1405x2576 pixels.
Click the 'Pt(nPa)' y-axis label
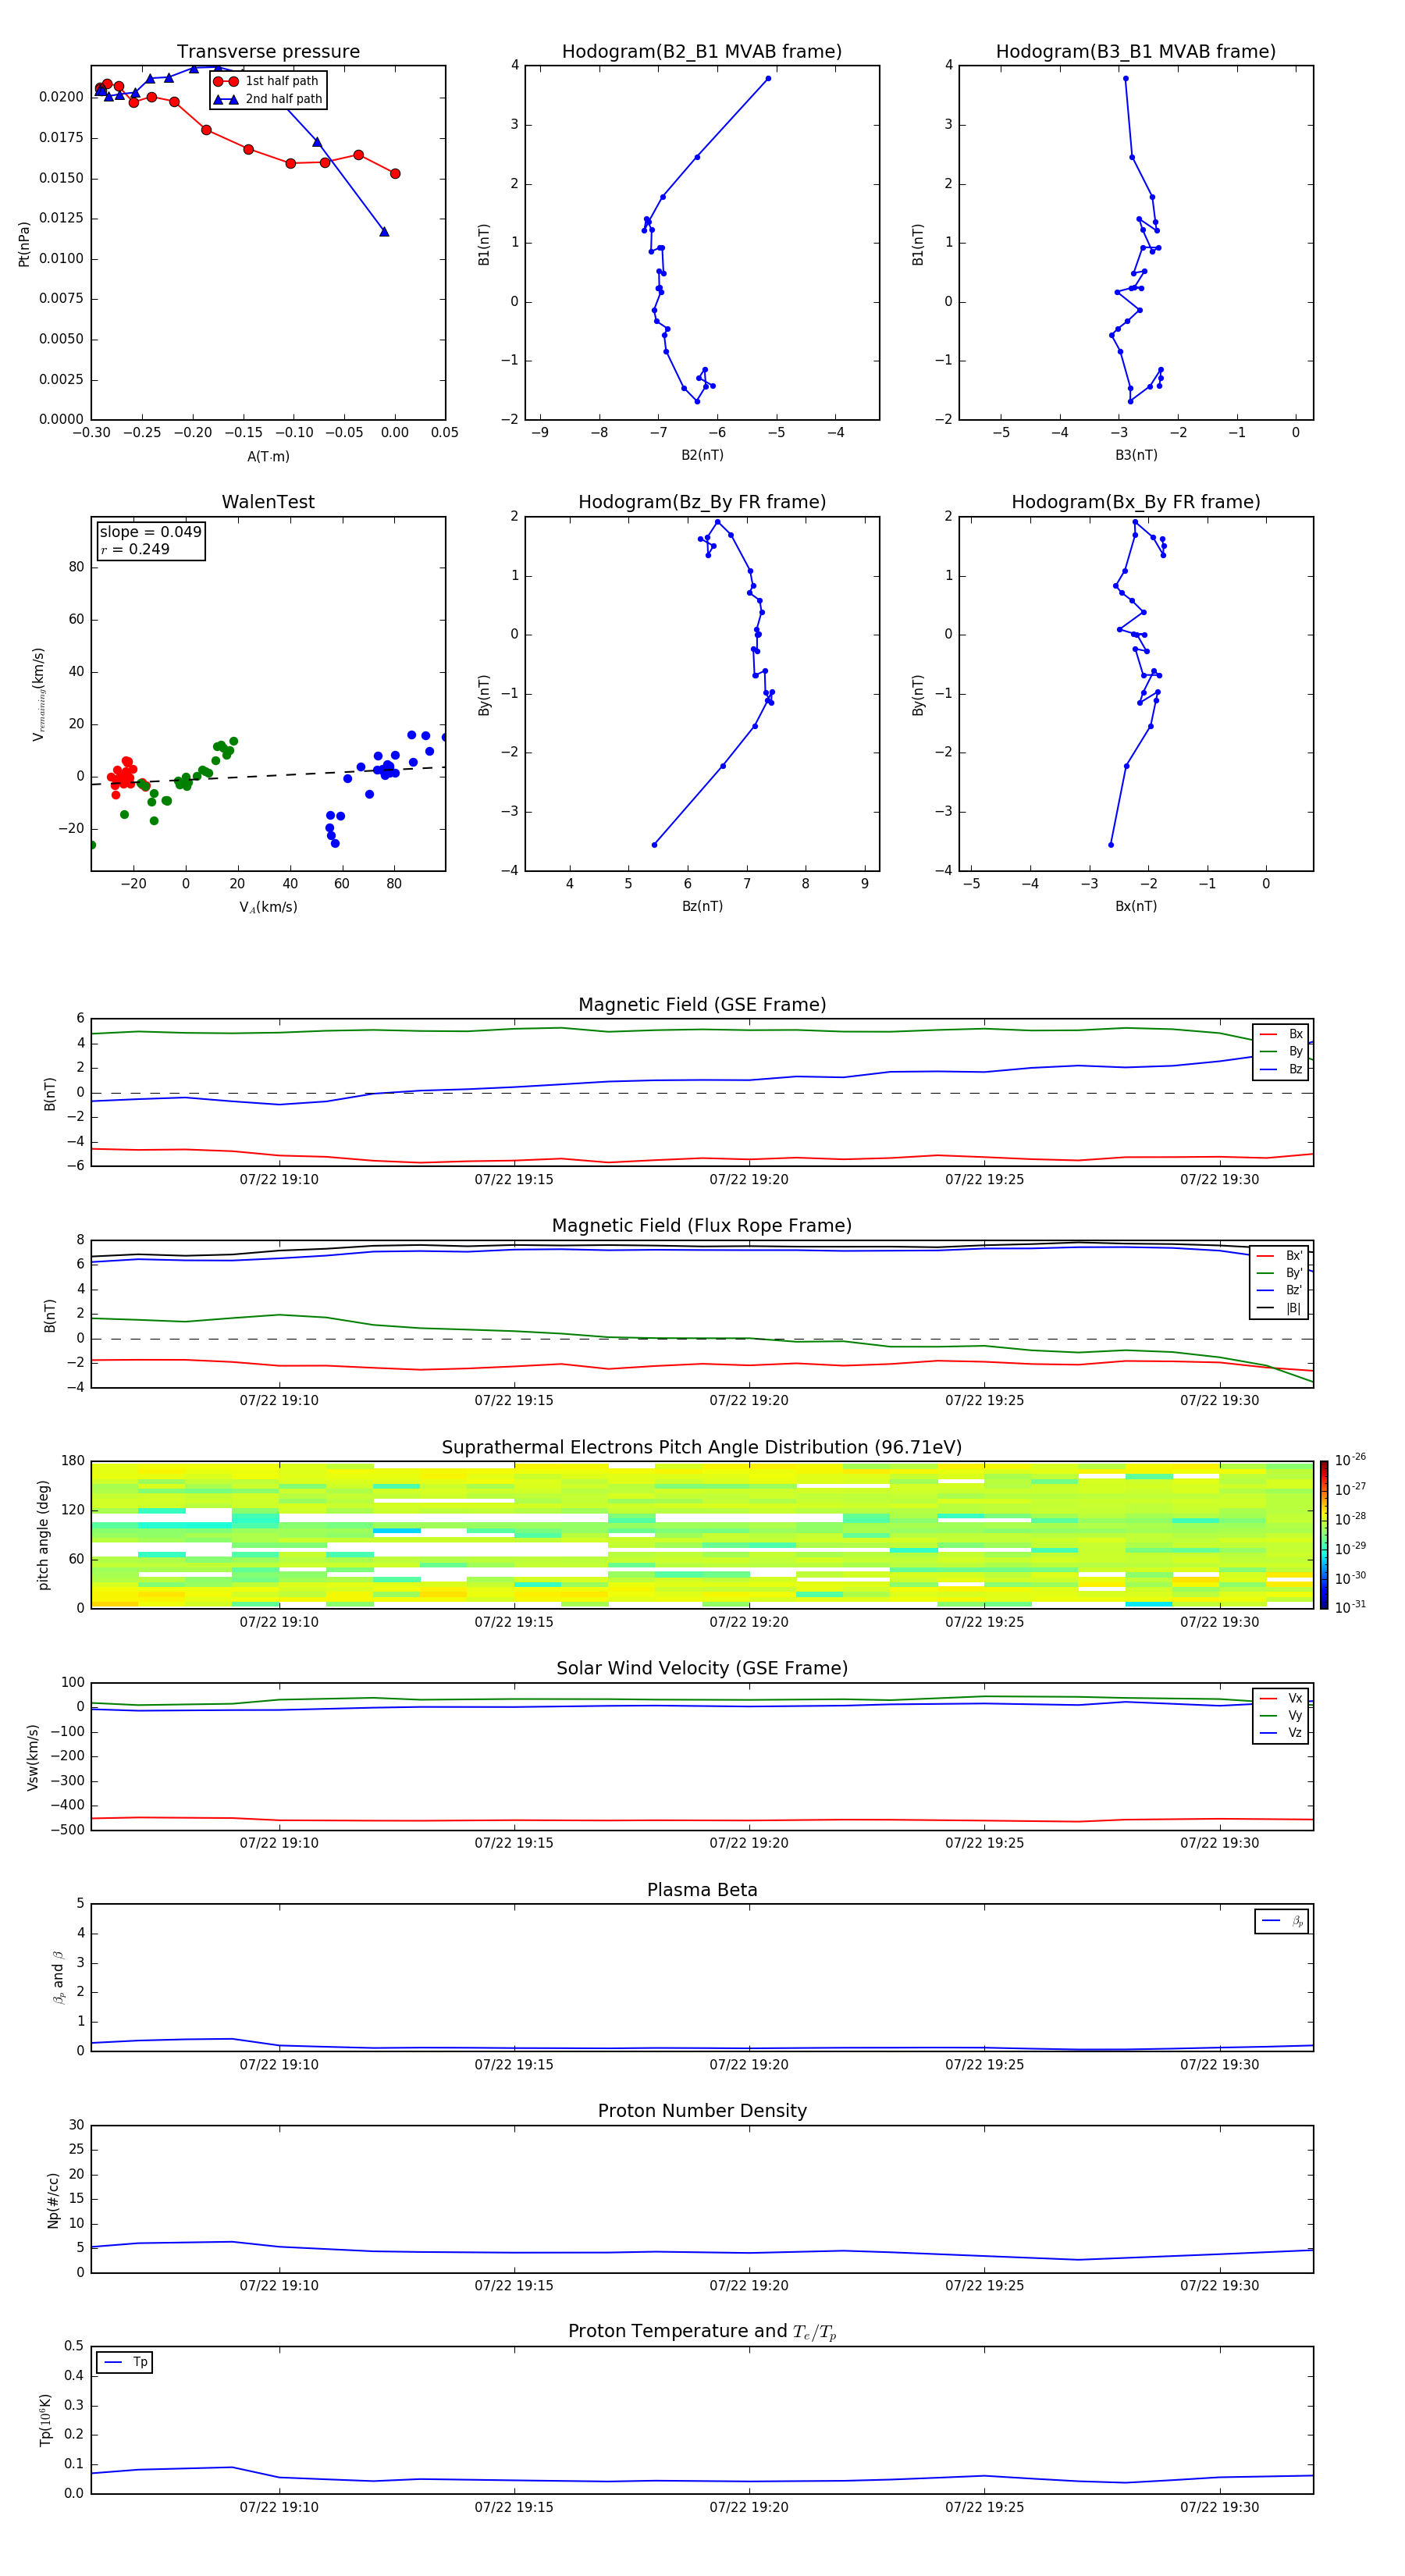[24, 244]
